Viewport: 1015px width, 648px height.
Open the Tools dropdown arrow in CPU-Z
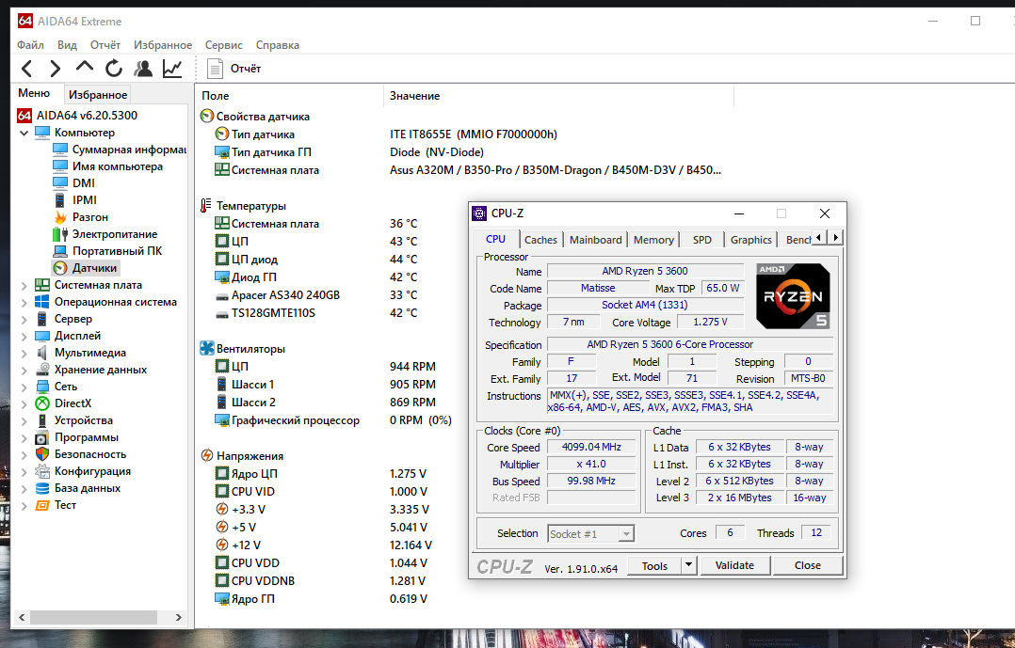tap(689, 566)
